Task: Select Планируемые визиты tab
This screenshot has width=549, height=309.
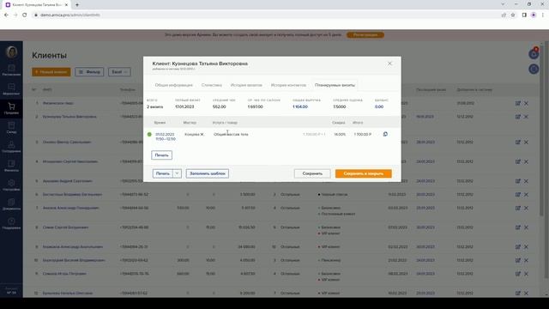Action: coord(335,85)
